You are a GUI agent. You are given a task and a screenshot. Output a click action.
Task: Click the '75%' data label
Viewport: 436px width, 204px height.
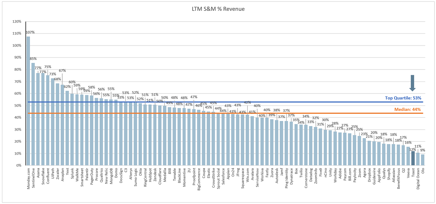coord(48,67)
